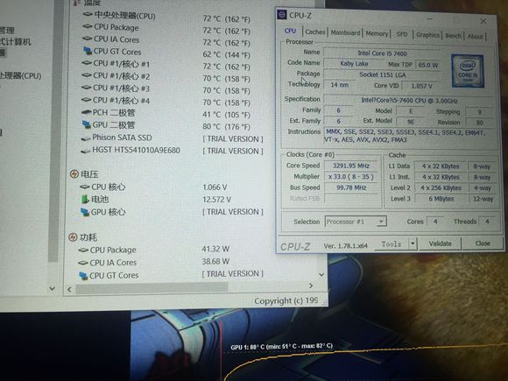Click the left panel scroll down arrow

click(x=53, y=288)
